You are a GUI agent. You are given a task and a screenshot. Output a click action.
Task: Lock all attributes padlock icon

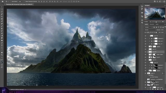[156, 33]
